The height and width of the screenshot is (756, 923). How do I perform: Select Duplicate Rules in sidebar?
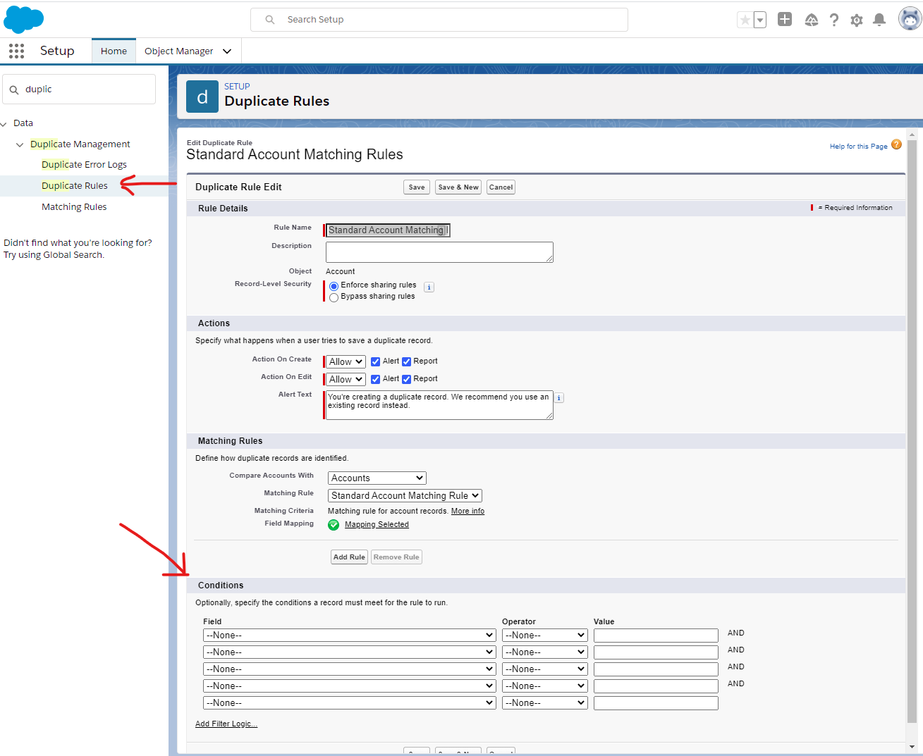click(75, 185)
